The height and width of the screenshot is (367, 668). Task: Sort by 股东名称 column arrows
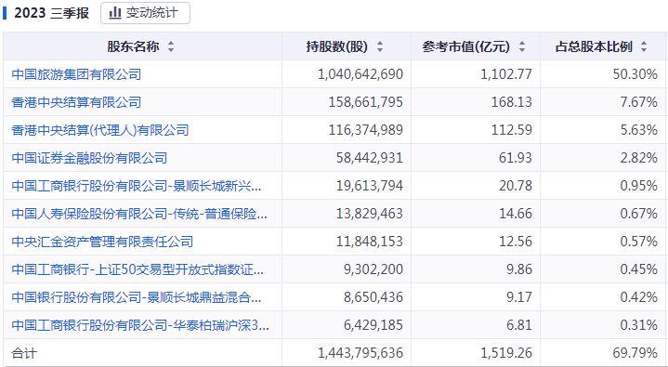click(171, 46)
